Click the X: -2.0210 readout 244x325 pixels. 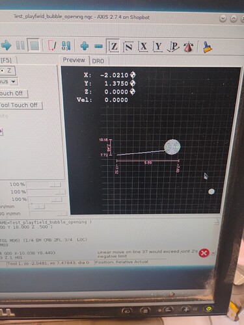pos(106,75)
